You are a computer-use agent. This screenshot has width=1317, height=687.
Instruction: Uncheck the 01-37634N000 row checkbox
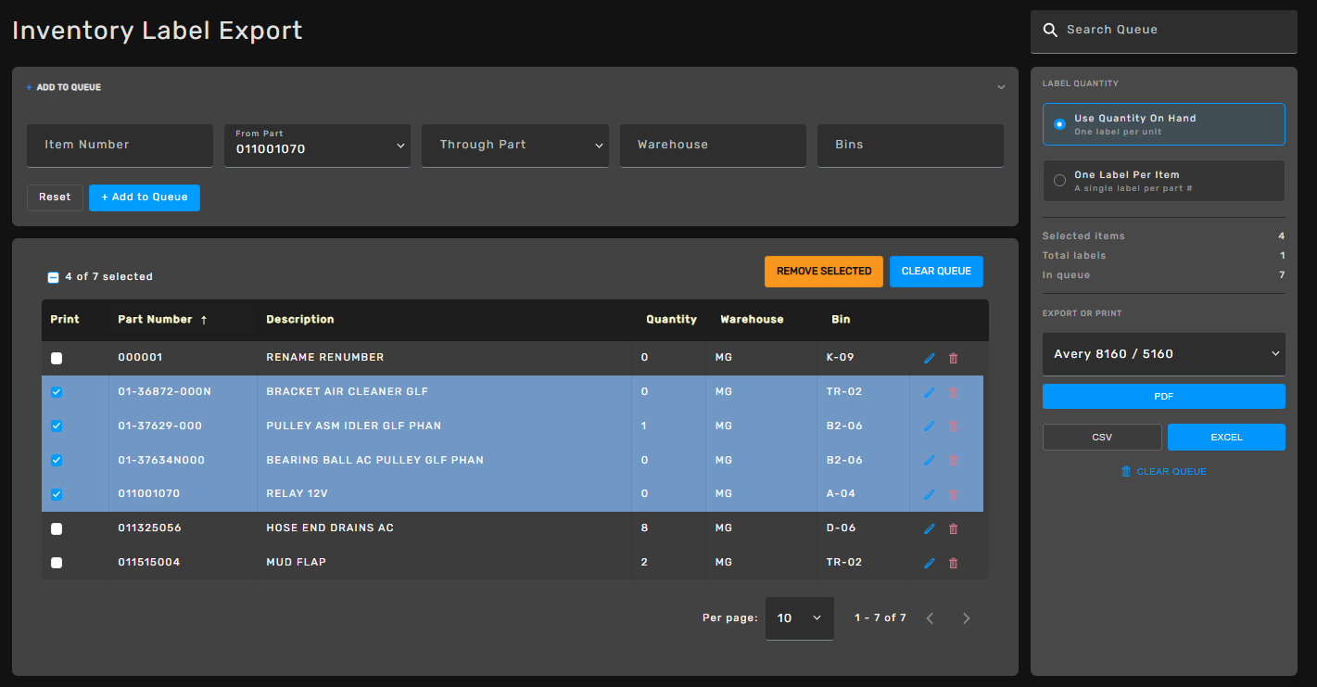[x=57, y=460]
